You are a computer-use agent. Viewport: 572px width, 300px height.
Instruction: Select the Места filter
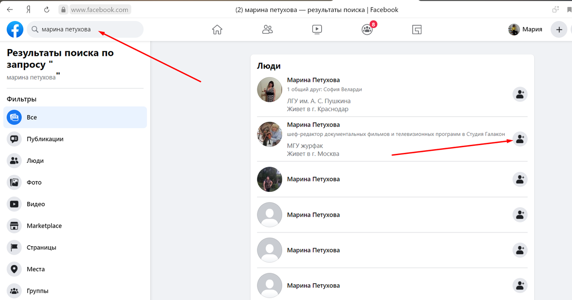click(x=75, y=269)
